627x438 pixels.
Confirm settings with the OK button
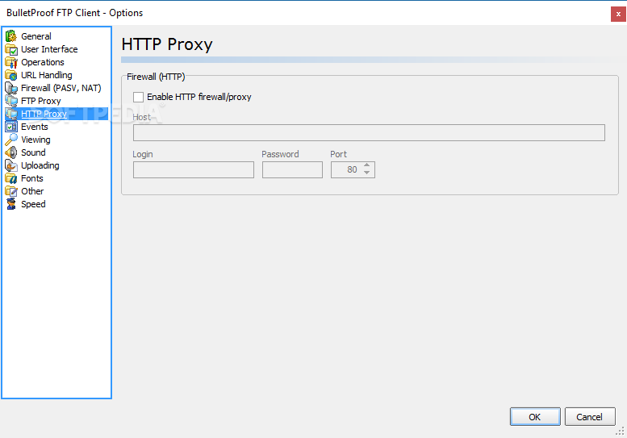535,417
